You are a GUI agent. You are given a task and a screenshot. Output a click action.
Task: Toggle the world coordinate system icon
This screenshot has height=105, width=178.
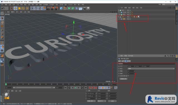tap(44, 8)
